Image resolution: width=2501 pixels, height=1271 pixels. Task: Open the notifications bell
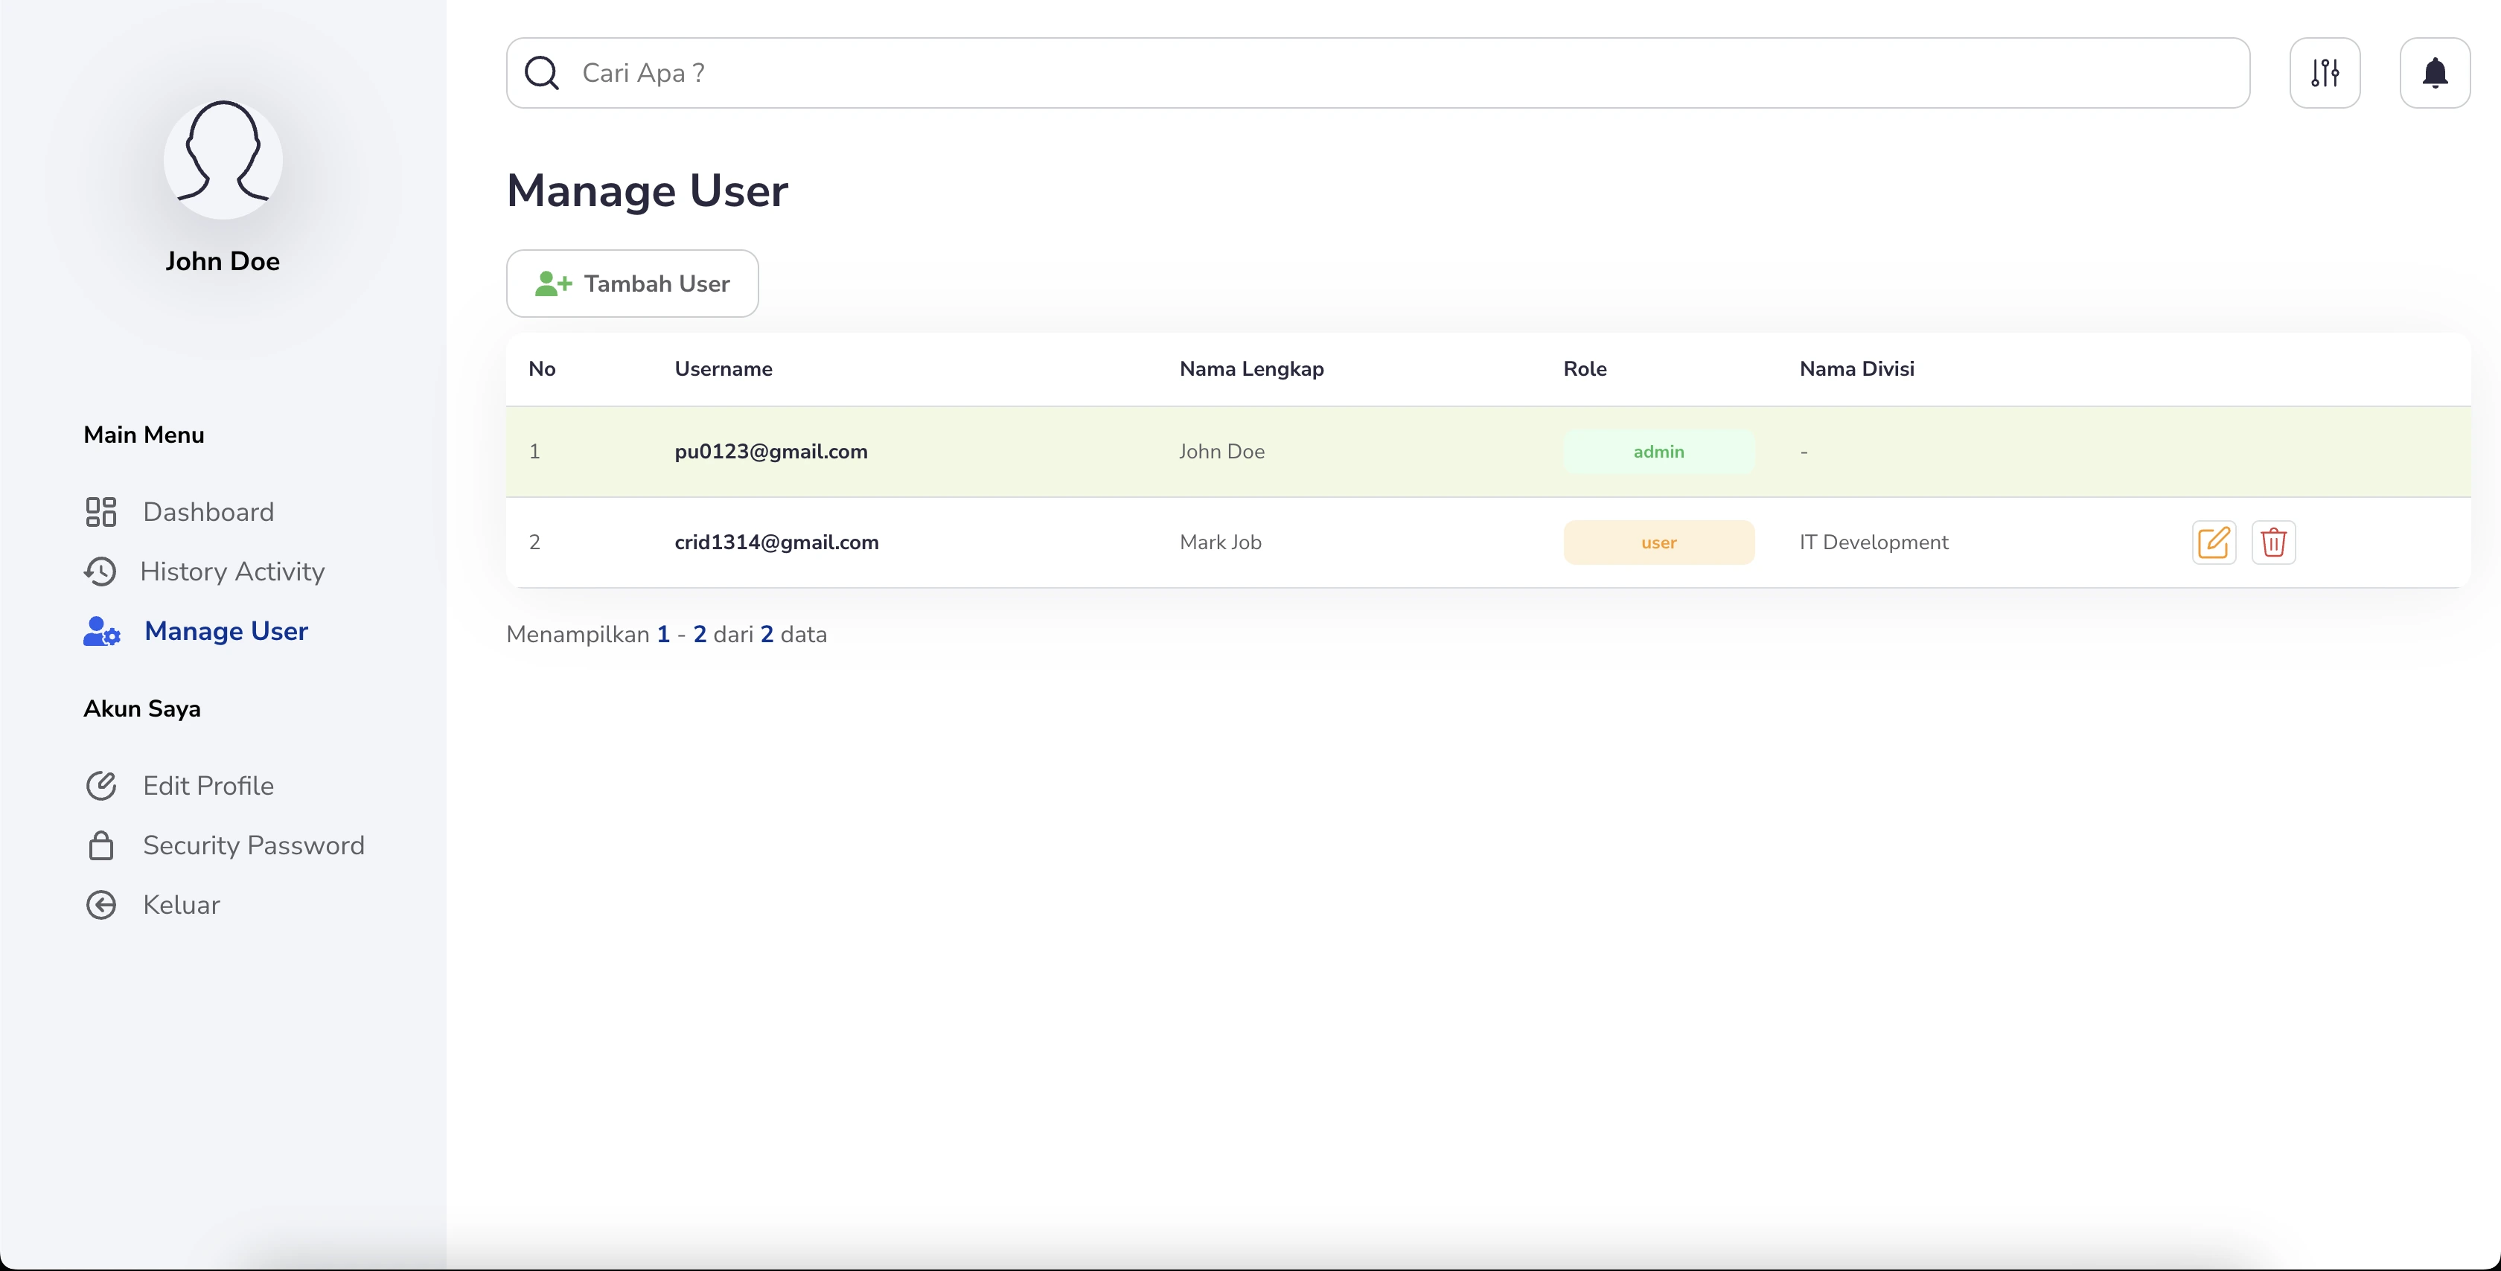(2434, 73)
